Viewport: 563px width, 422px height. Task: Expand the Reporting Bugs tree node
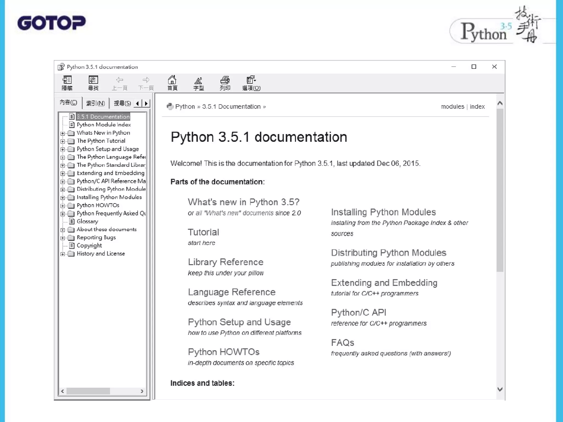(63, 238)
